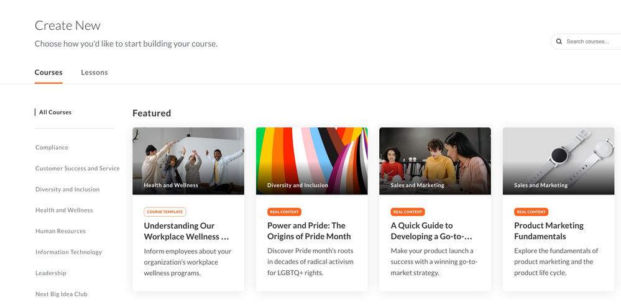Select the Courses tab
The width and height of the screenshot is (621, 305).
click(48, 73)
